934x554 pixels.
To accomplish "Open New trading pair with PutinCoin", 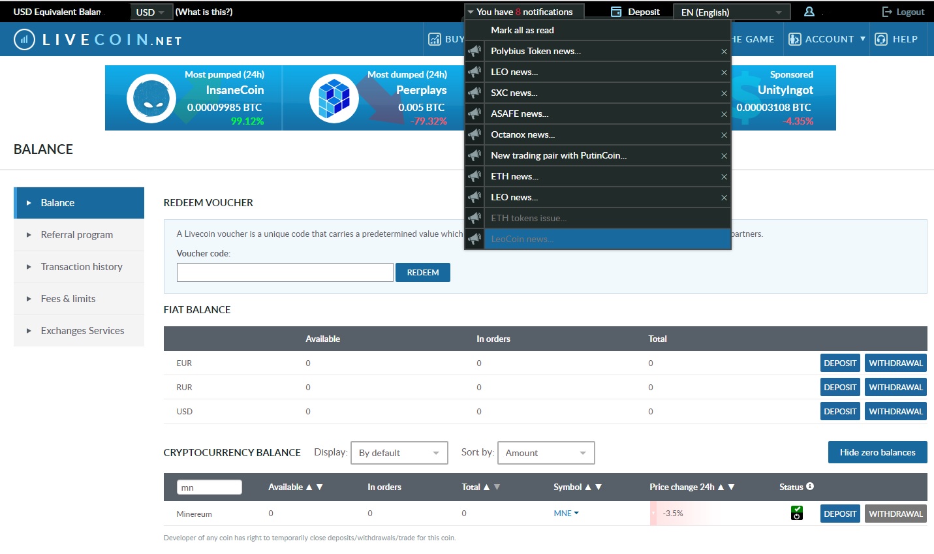I will 559,155.
